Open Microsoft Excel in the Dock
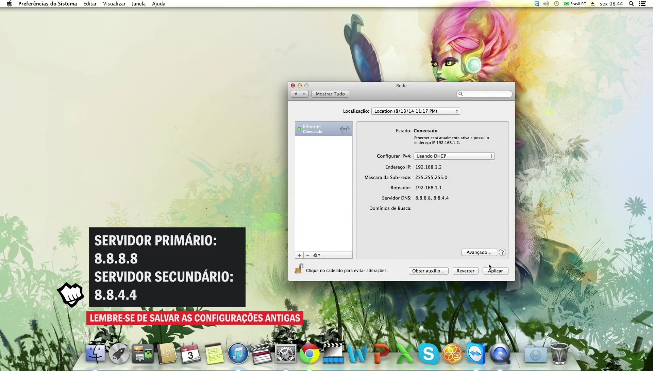Image resolution: width=653 pixels, height=371 pixels. pos(405,354)
